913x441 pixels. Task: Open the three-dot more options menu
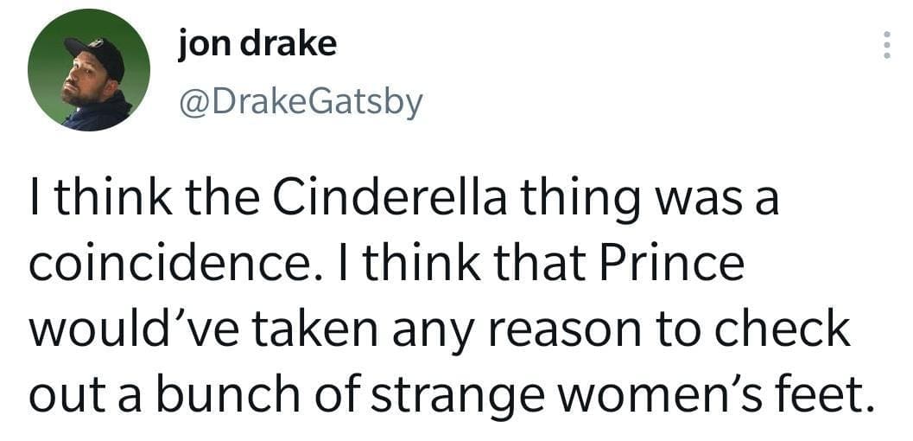[x=885, y=45]
